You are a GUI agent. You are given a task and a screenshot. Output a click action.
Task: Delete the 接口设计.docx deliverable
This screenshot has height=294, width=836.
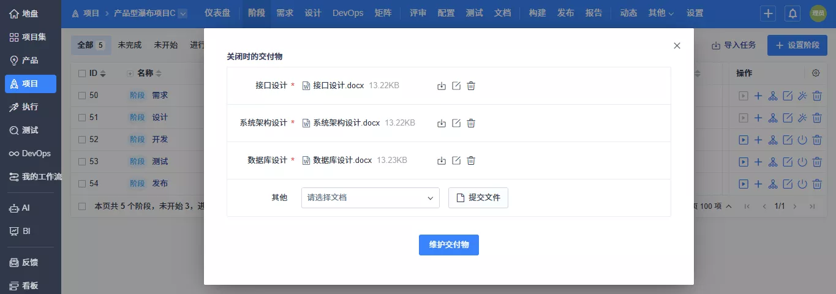point(471,86)
